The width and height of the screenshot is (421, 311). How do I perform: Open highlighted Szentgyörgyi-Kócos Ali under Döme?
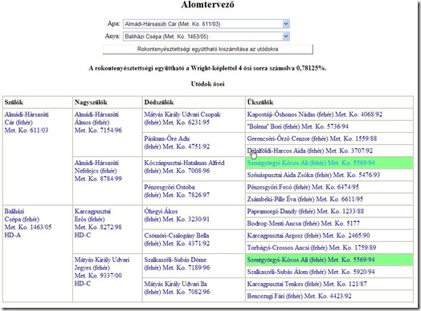click(x=311, y=260)
